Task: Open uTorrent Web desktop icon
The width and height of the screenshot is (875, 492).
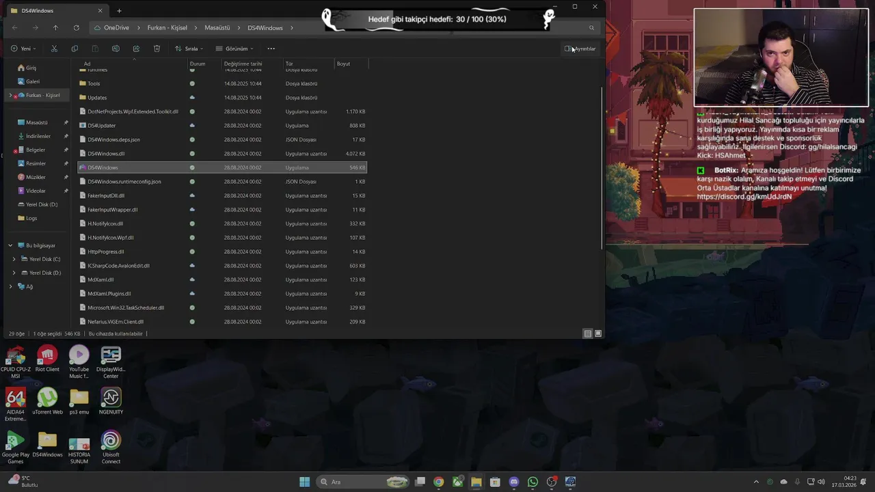Action: point(47,401)
